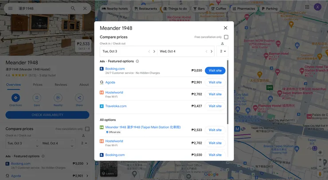This screenshot has width=328, height=180.
Task: Open the Booking.com row in the side panel
Action: pos(47,165)
